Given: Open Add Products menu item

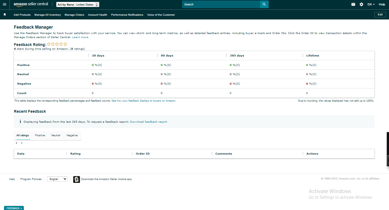Looking at the screenshot, I should 22,15.
